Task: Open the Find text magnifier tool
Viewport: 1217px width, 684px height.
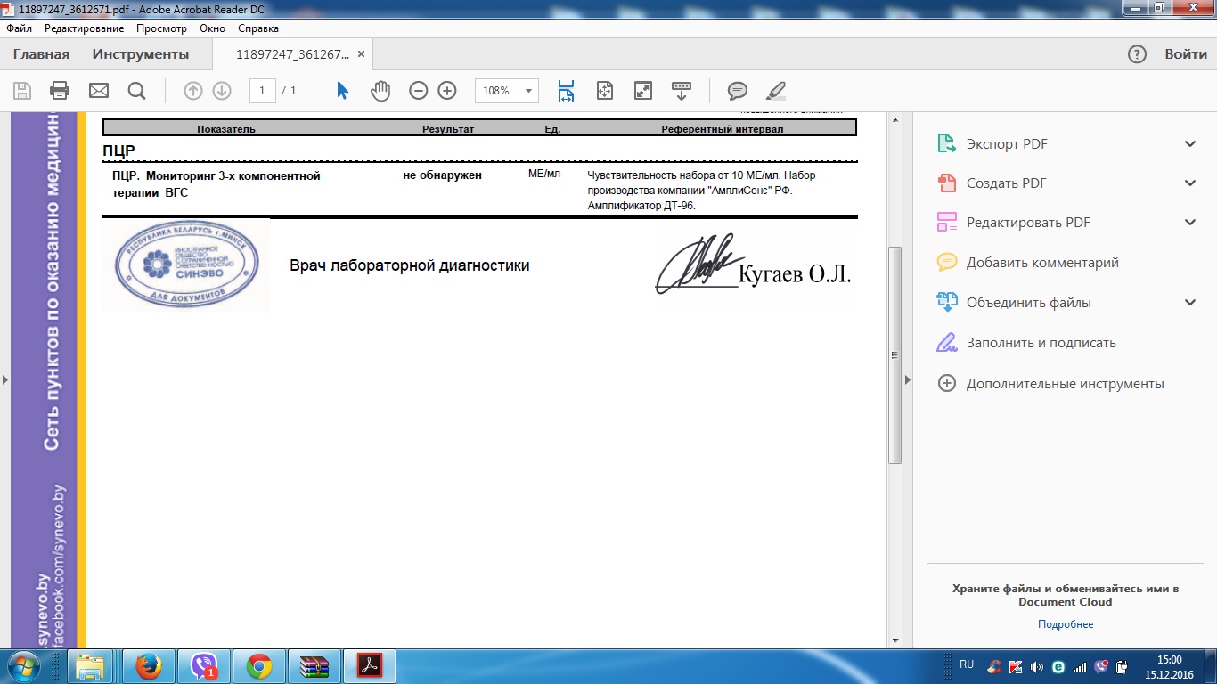Action: point(136,91)
